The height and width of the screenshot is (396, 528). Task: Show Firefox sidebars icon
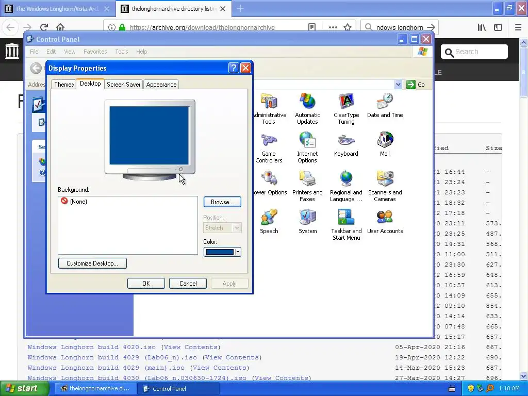pyautogui.click(x=498, y=27)
